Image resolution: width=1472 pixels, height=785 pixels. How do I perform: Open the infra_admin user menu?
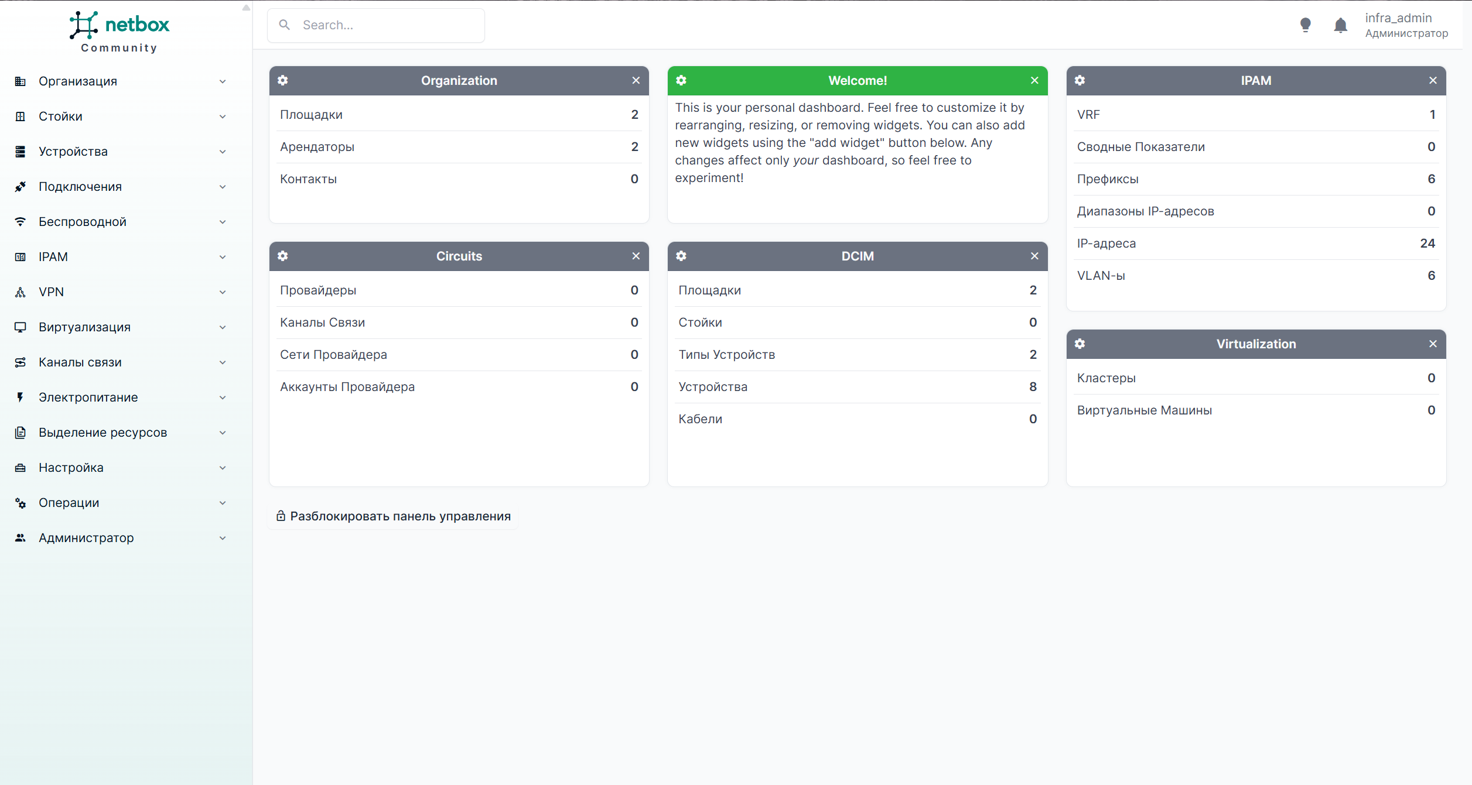pos(1406,25)
